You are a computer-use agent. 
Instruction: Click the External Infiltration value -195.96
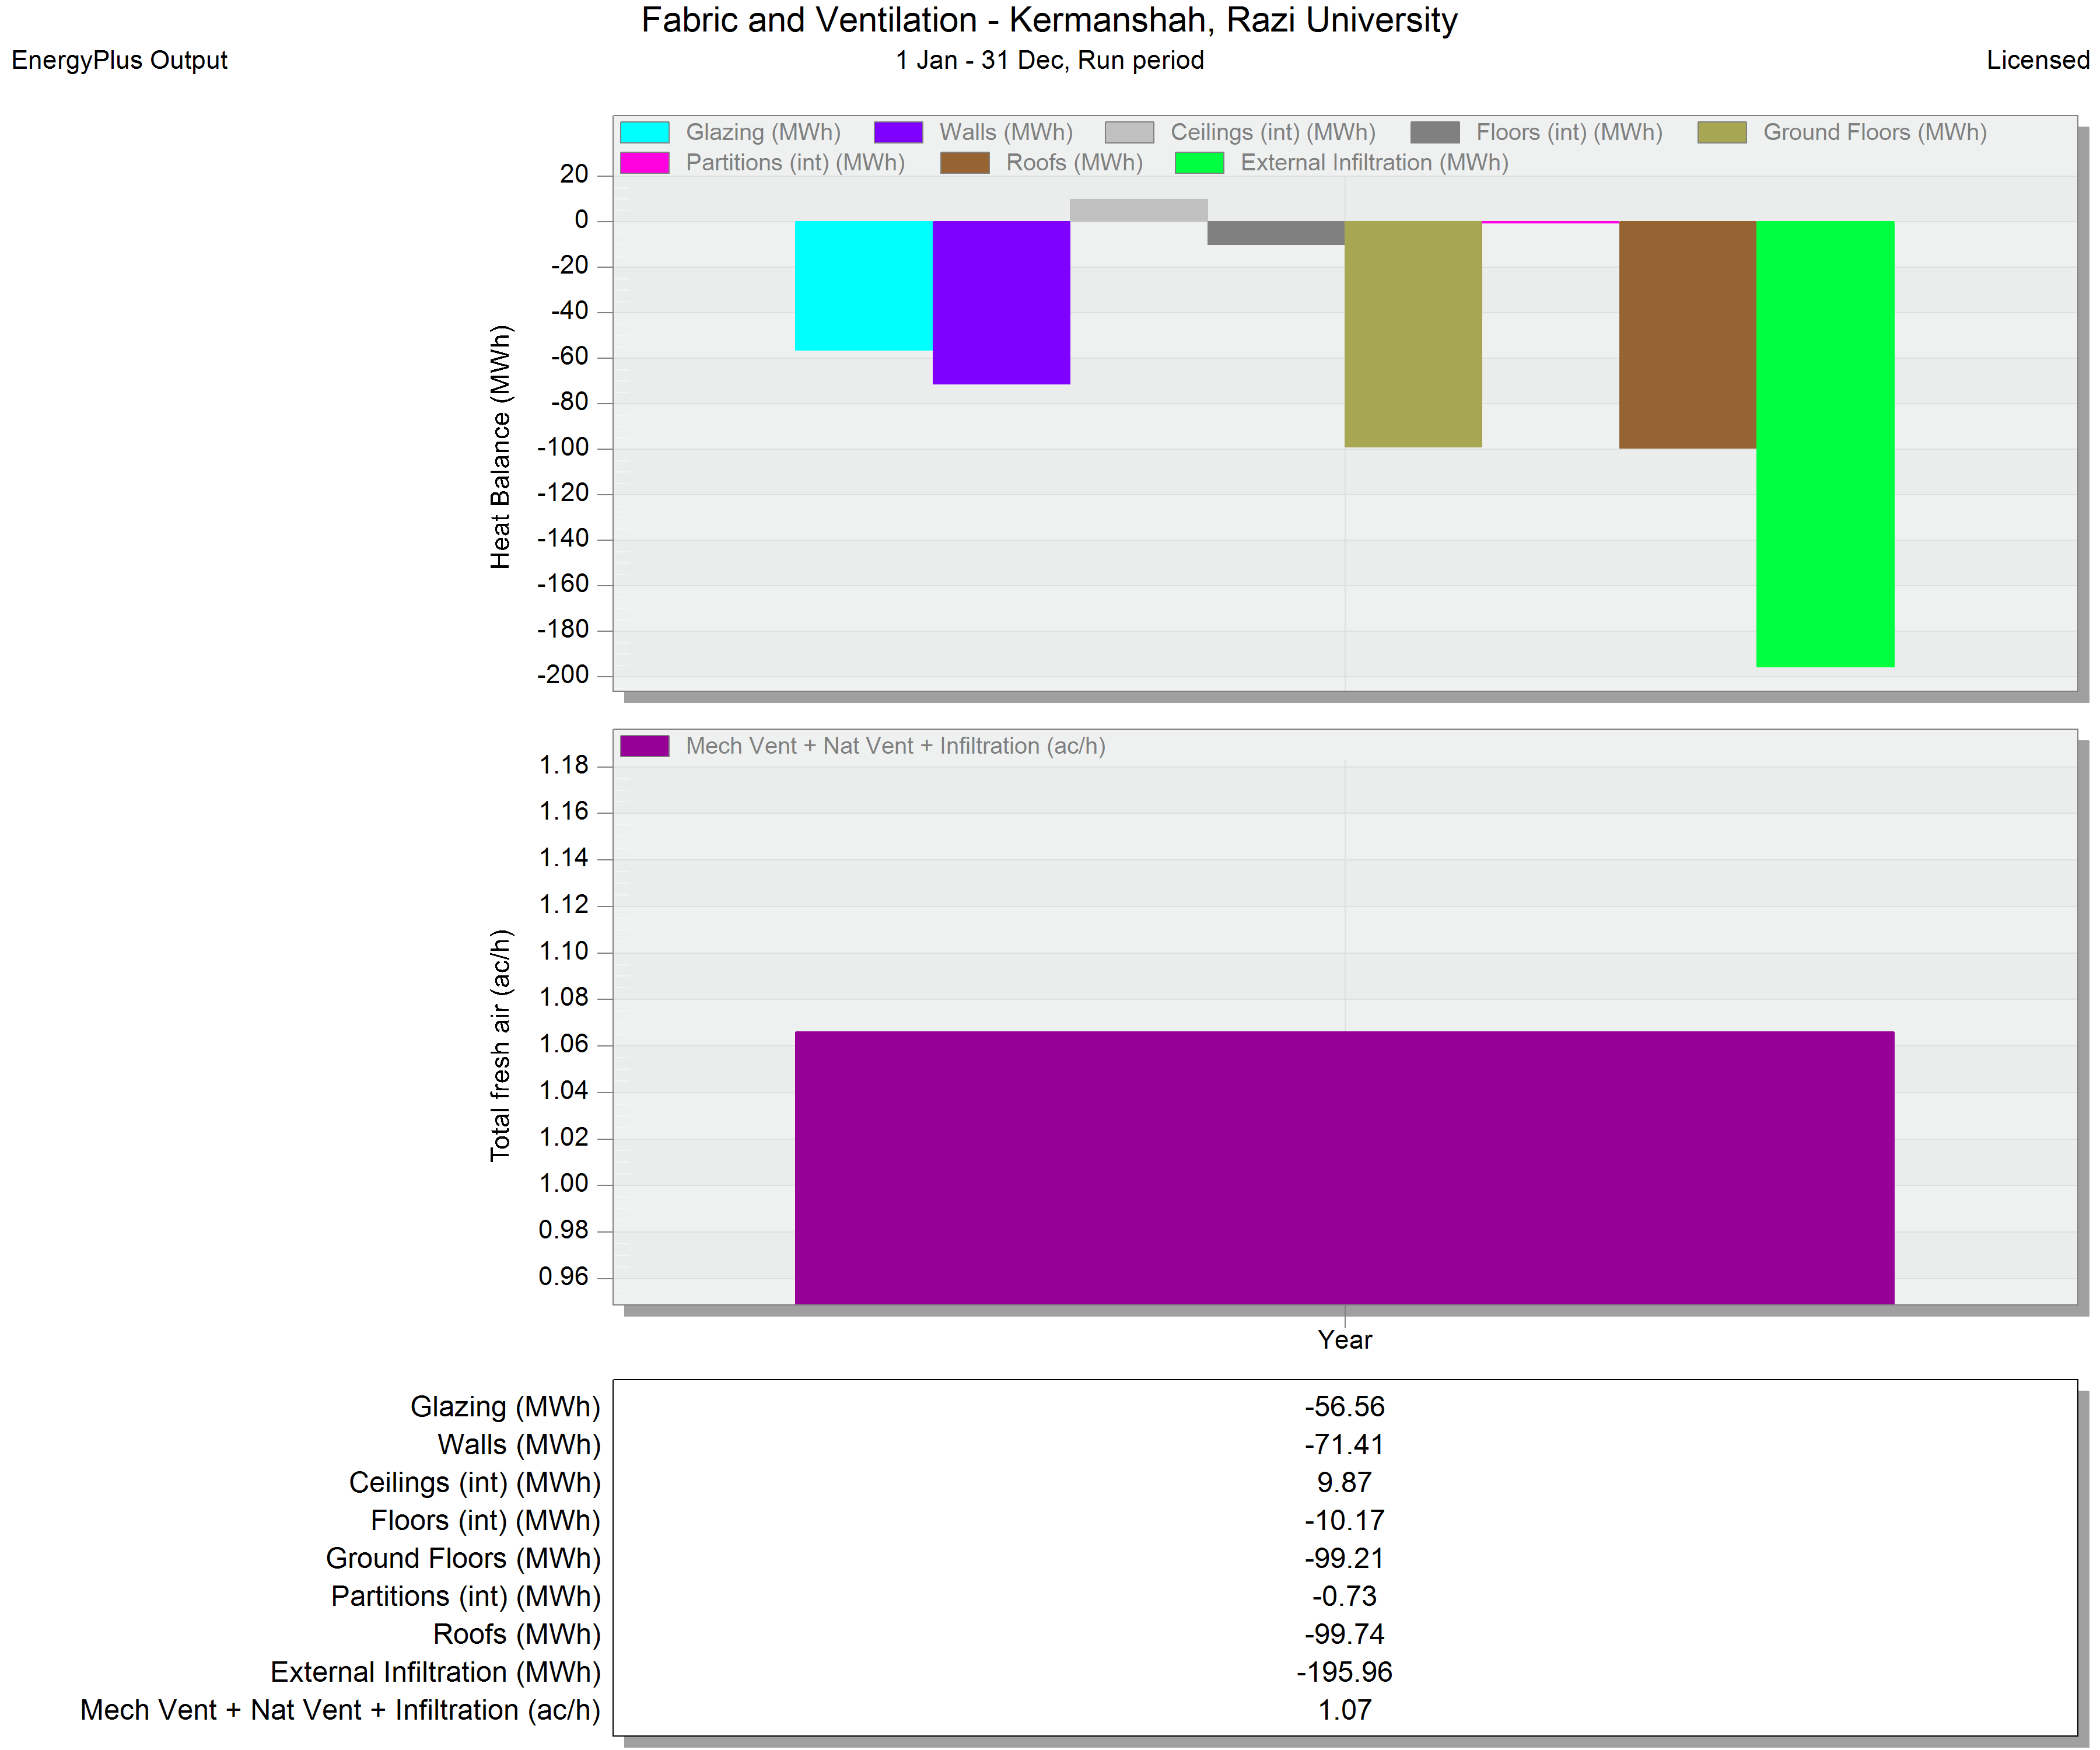pos(1345,1673)
